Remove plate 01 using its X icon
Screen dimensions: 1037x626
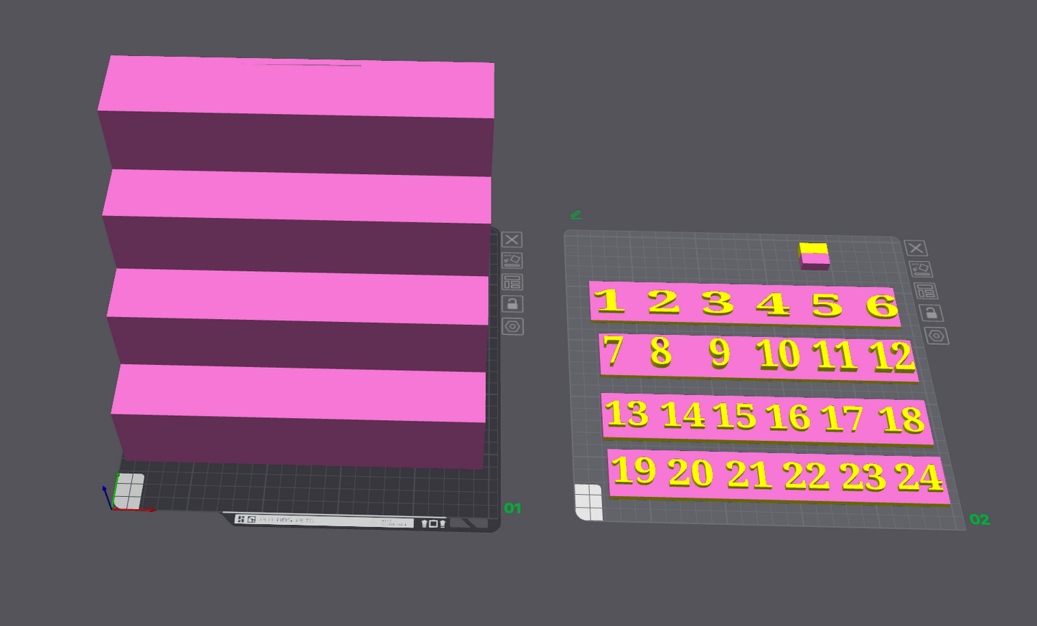pos(512,240)
